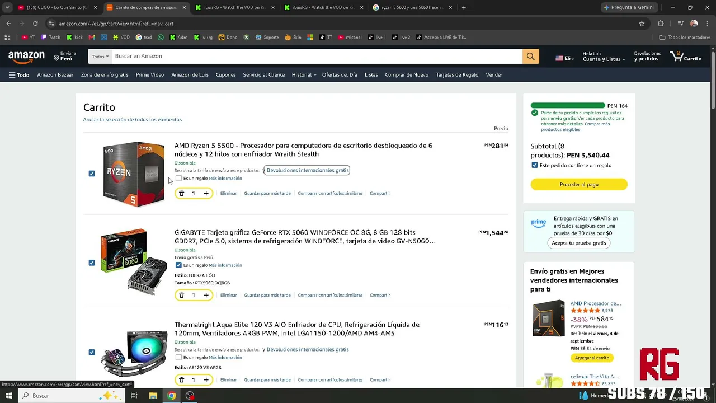Open the browser tab search dropdown arrow

[7, 7]
